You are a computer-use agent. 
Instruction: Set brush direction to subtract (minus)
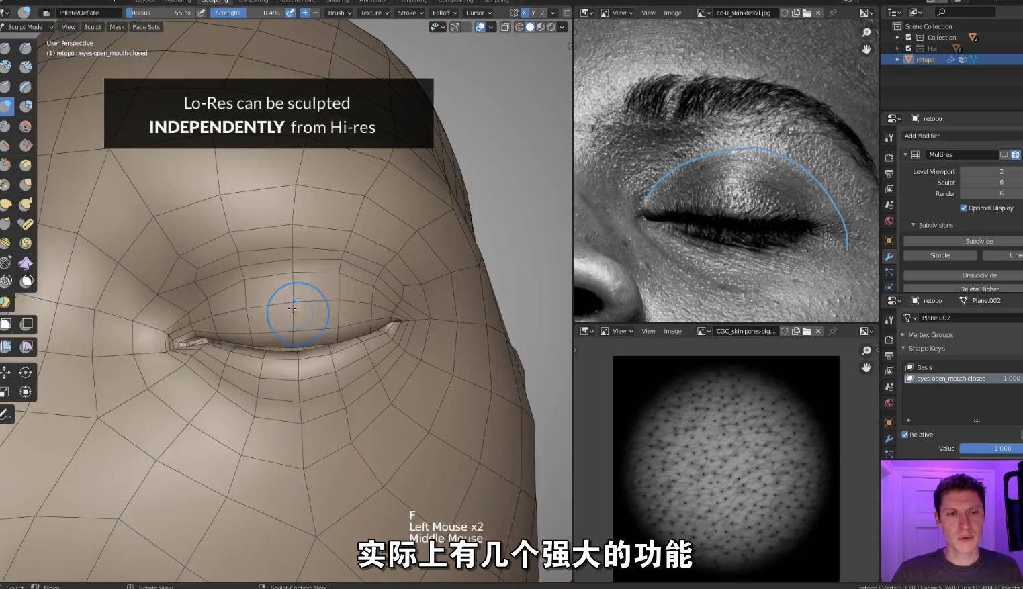coord(316,13)
